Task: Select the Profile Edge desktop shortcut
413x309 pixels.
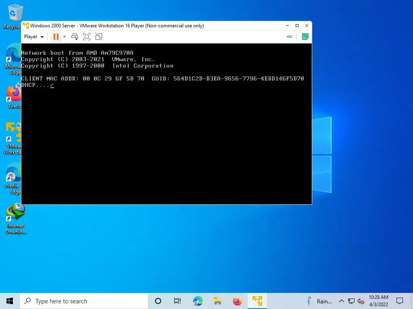Action: point(13,179)
